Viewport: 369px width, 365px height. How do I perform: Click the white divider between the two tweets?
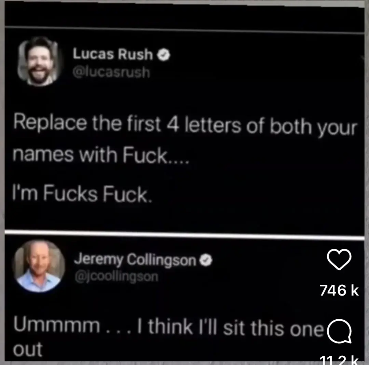point(184,234)
